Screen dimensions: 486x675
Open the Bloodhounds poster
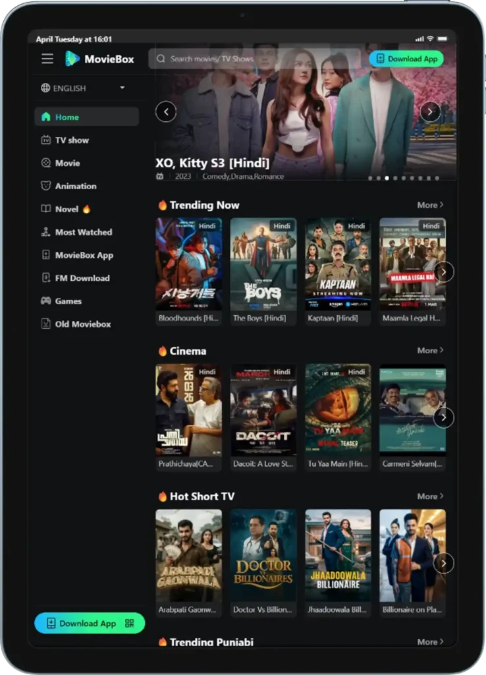click(189, 264)
